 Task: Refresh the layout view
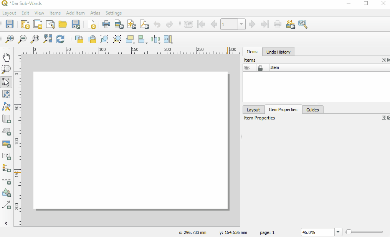point(60,39)
